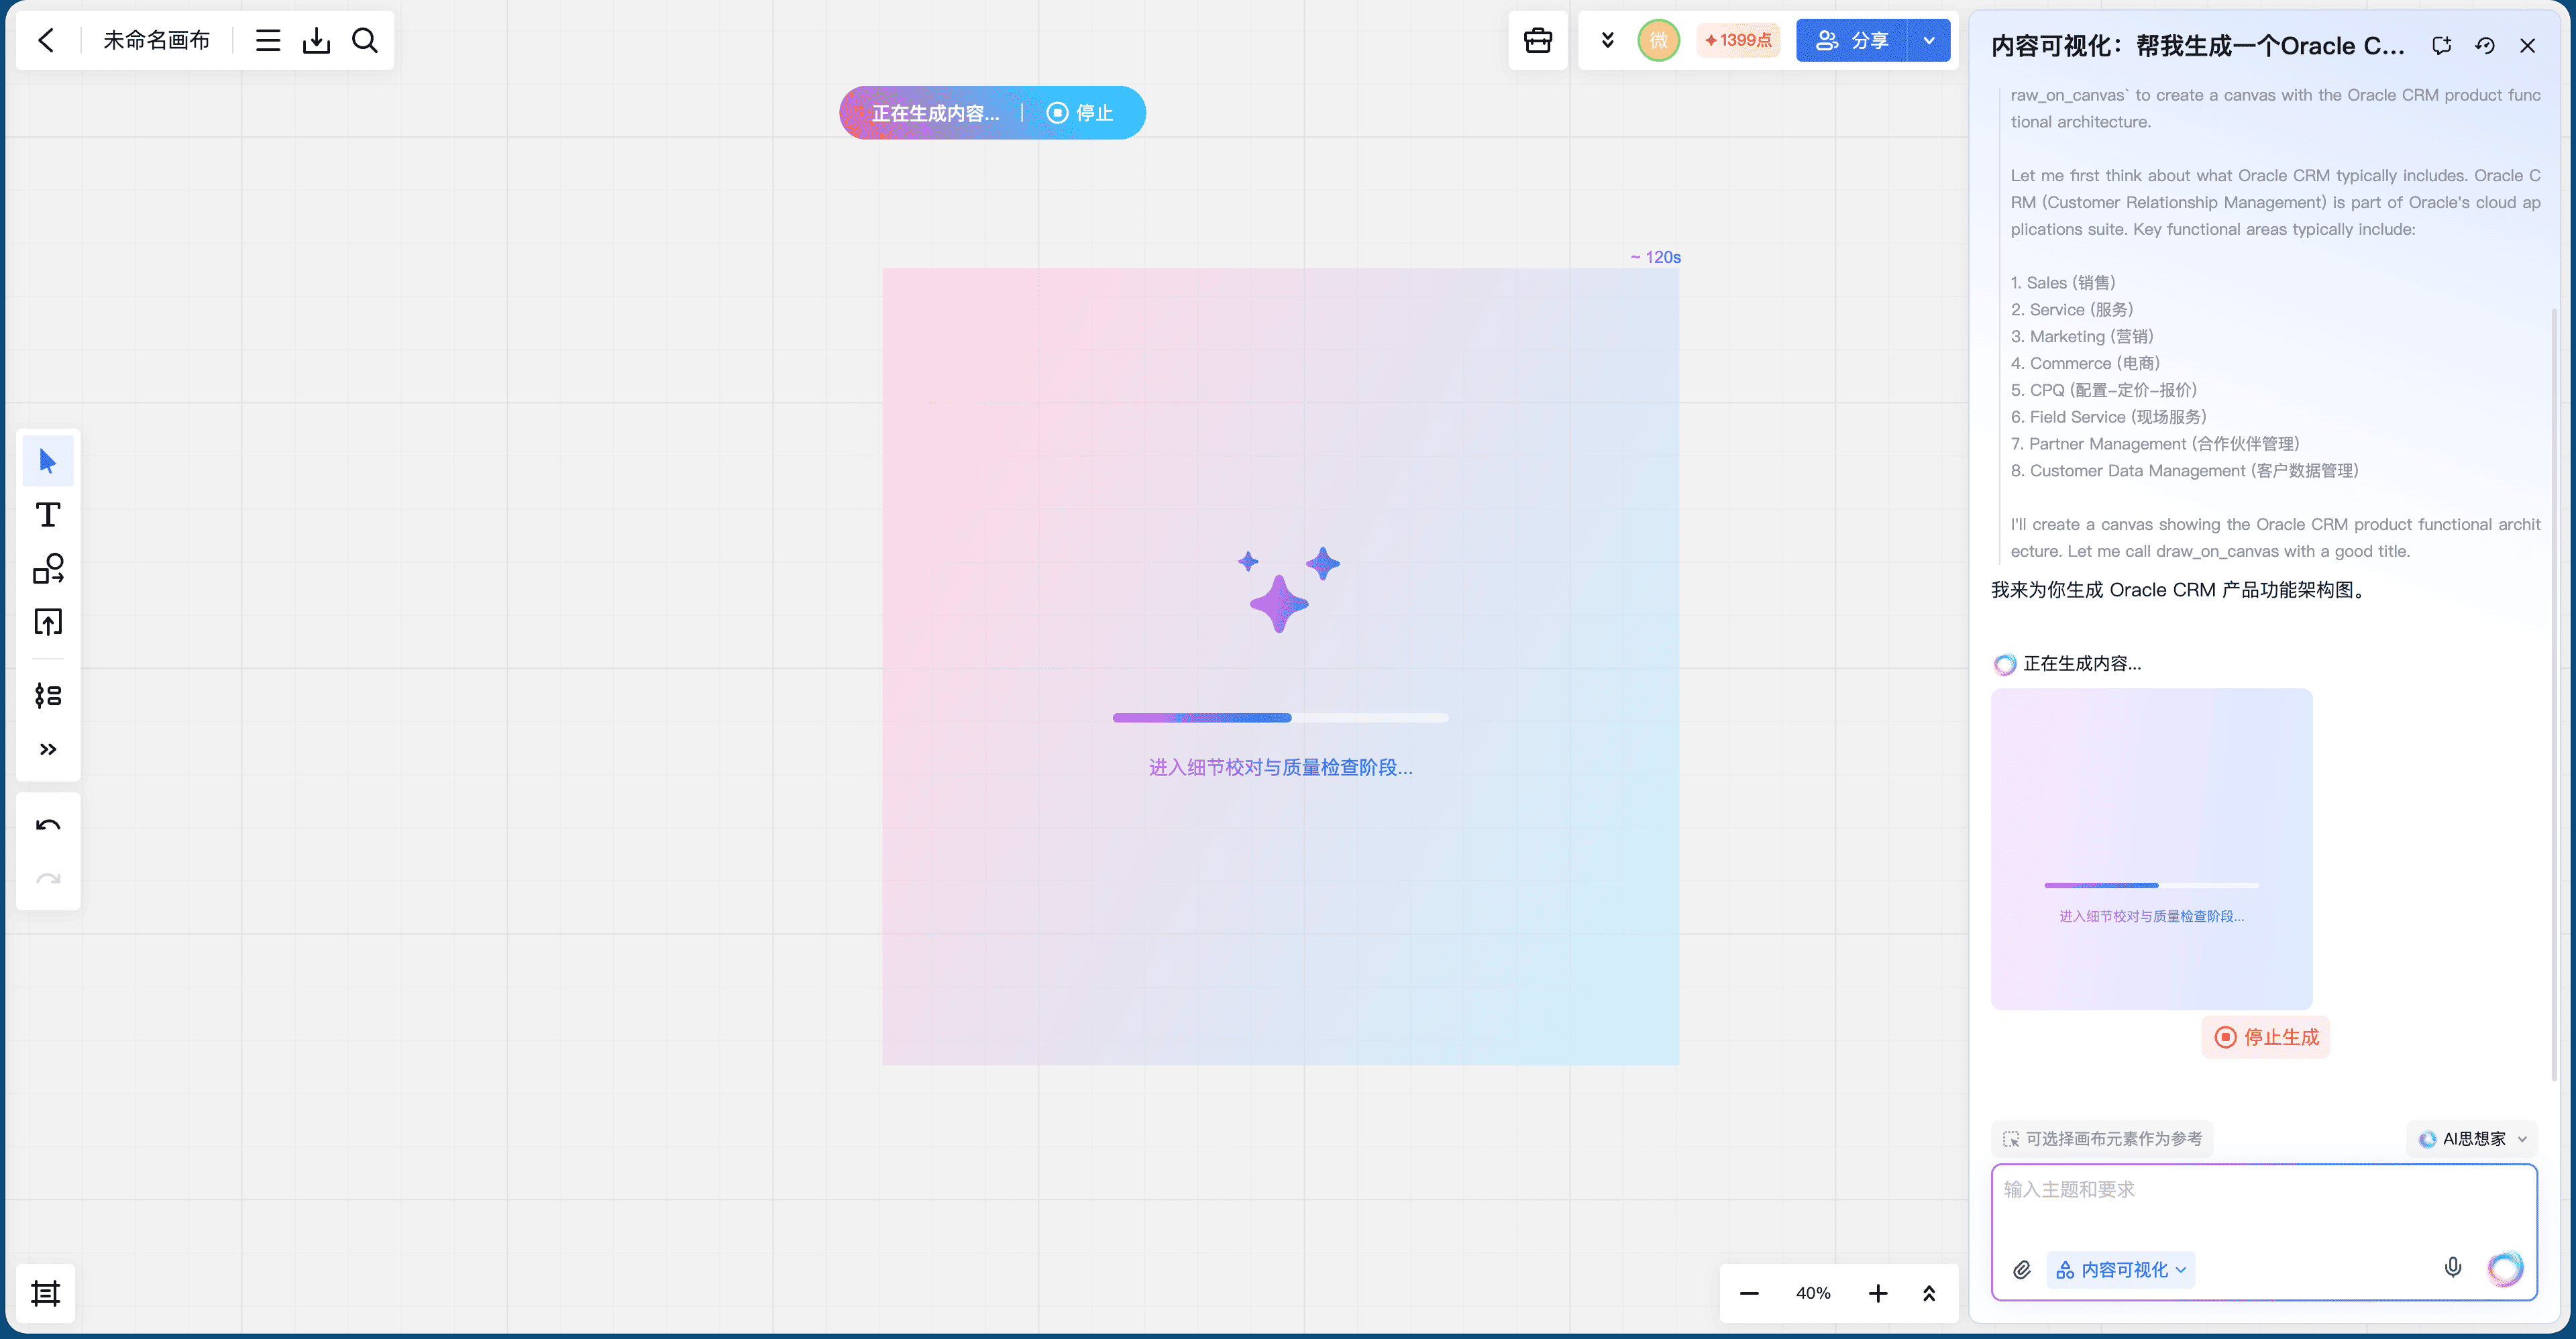Open chat history clock icon
This screenshot has height=1339, width=2576.
pyautogui.click(x=2484, y=45)
